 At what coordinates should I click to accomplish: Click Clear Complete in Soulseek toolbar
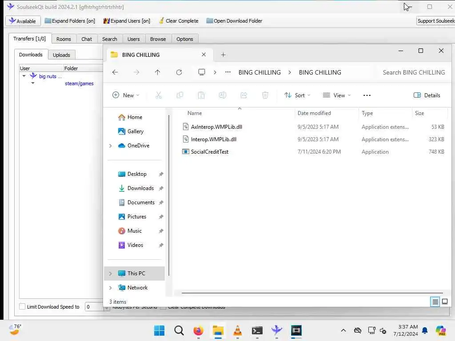point(179,21)
